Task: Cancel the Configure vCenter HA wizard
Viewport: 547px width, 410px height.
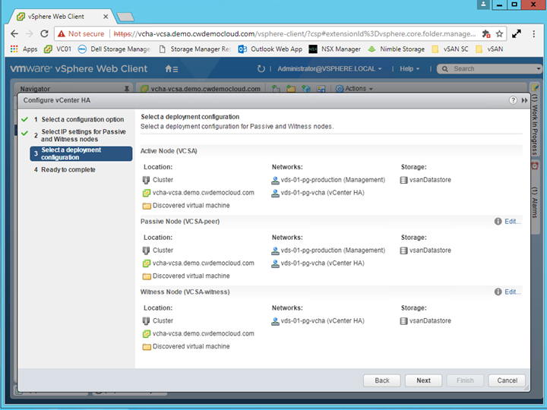Action: (507, 380)
